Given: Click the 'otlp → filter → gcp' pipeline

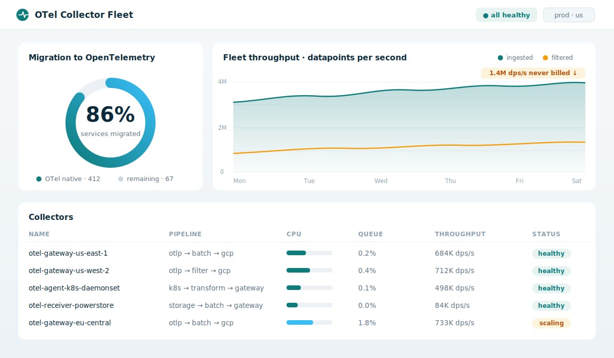Looking at the screenshot, I should click(x=200, y=271).
